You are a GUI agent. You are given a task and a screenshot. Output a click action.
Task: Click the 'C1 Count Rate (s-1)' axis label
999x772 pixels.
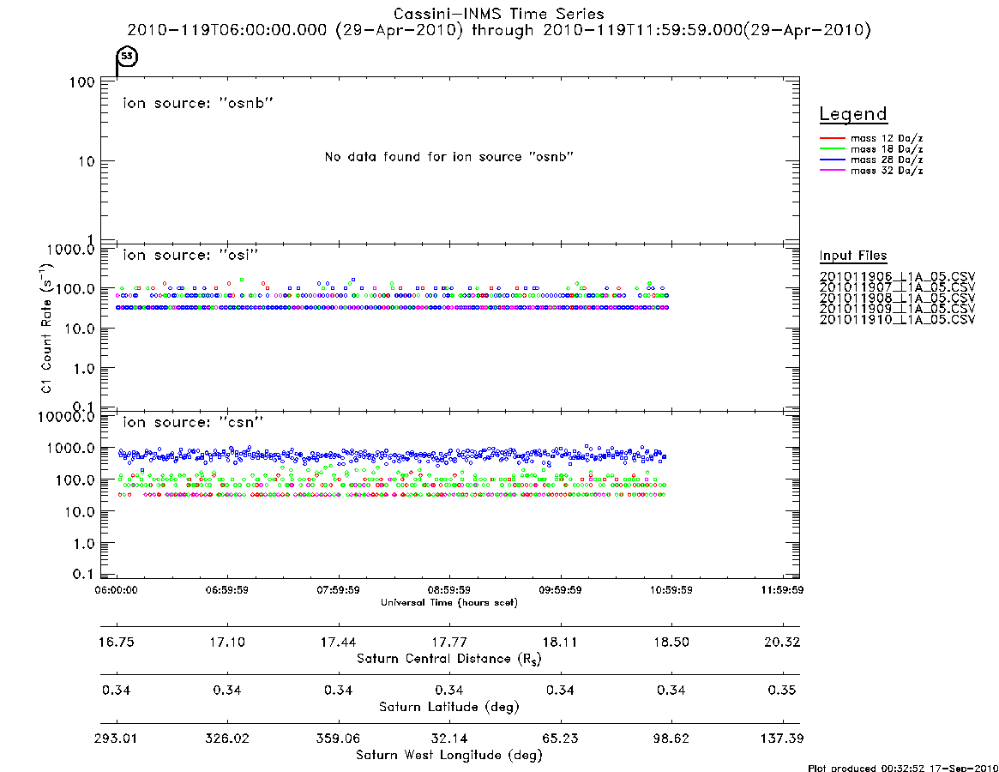click(45, 328)
